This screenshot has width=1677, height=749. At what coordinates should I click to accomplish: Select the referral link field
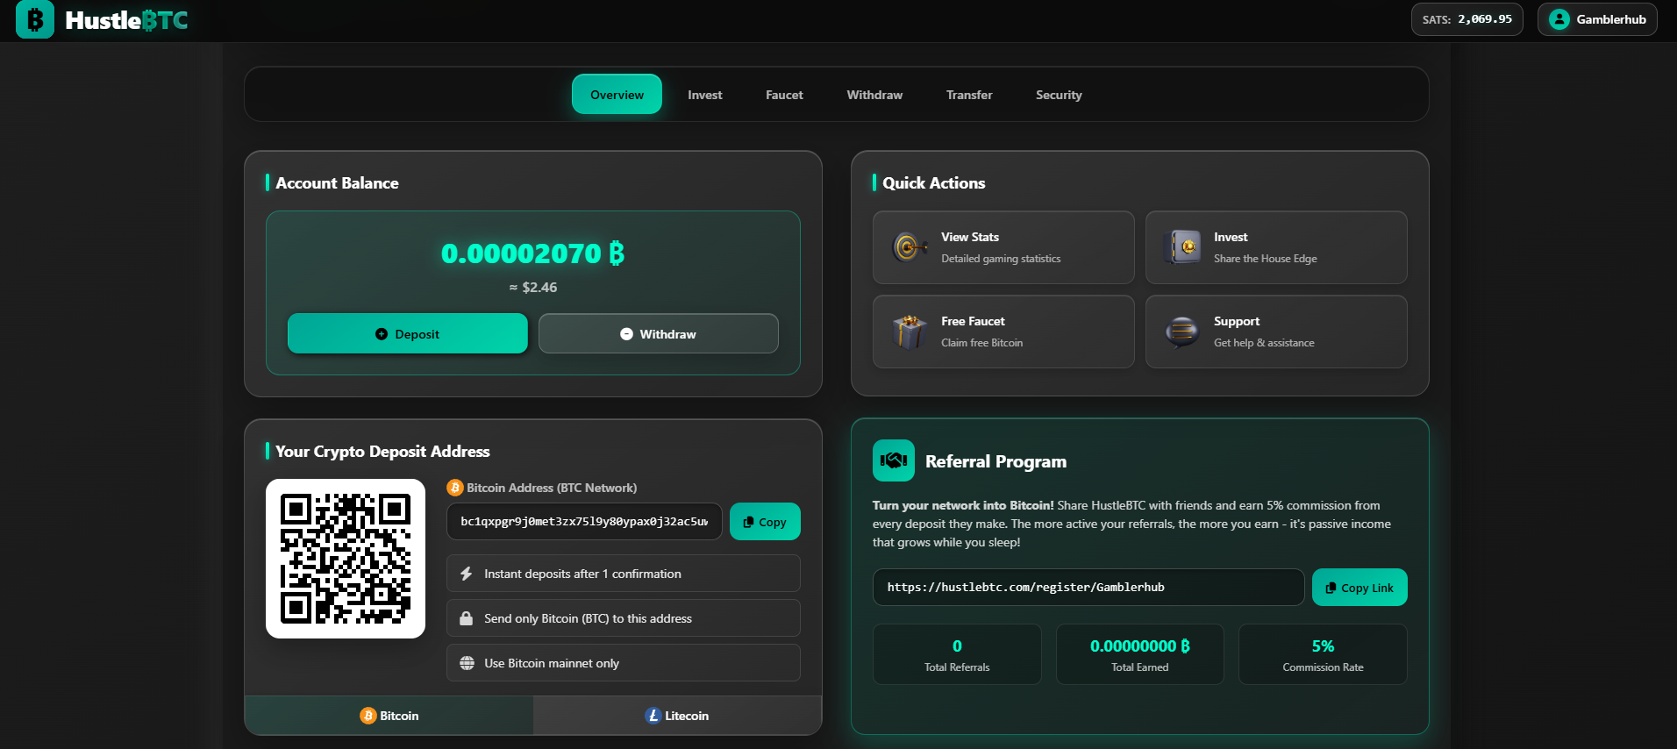pyautogui.click(x=1088, y=588)
